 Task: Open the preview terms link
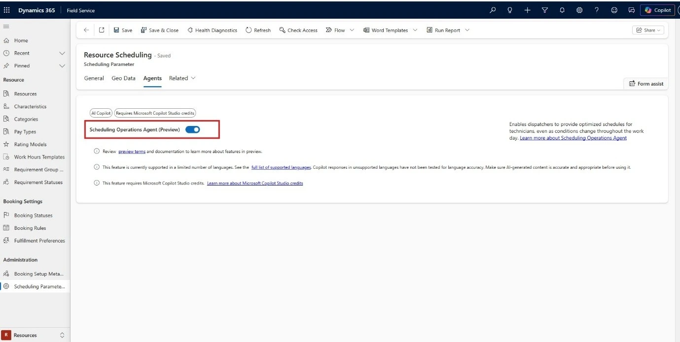tap(132, 152)
